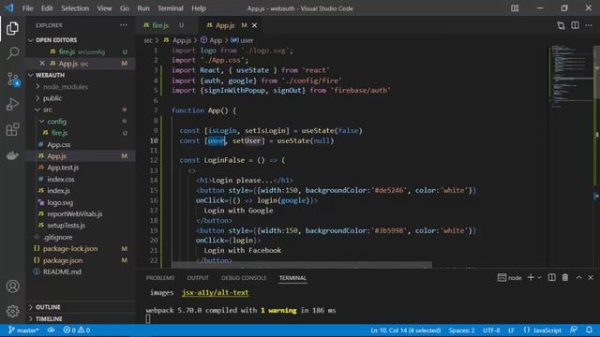
Task: Open the Explorer view in activity bar
Action: point(12,28)
